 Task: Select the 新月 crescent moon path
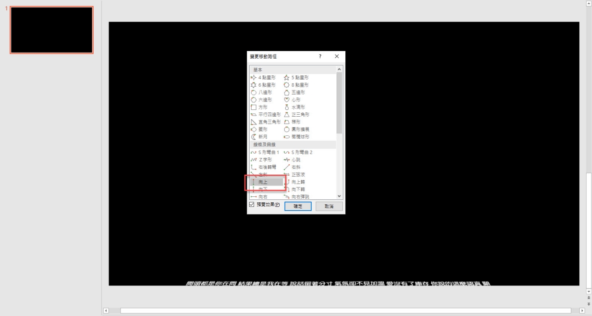pyautogui.click(x=259, y=137)
